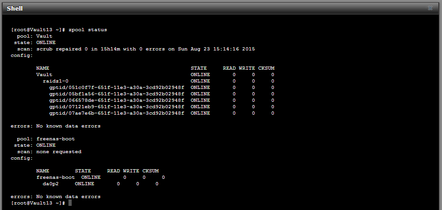This screenshot has width=442, height=210.
Task: Click 'scan: none requested' line
Action: pos(49,152)
